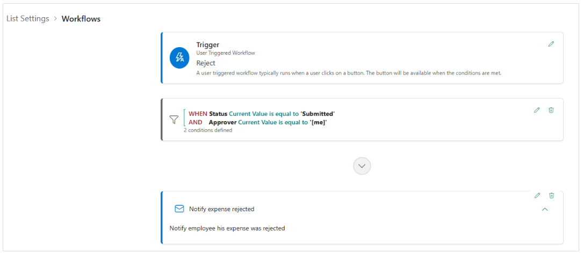Click the Status equals Submitted condition
The image size is (584, 253).
coord(262,114)
